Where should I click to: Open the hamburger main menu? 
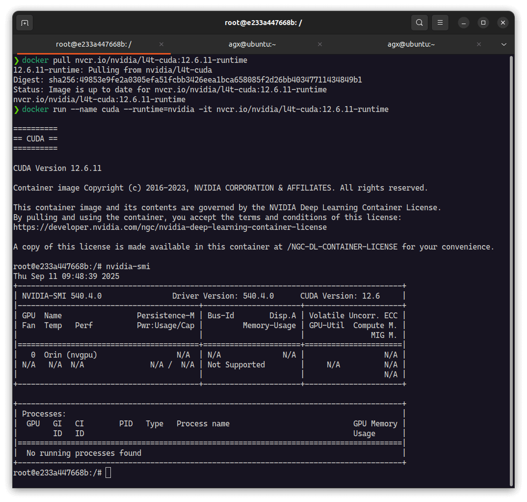click(x=440, y=23)
